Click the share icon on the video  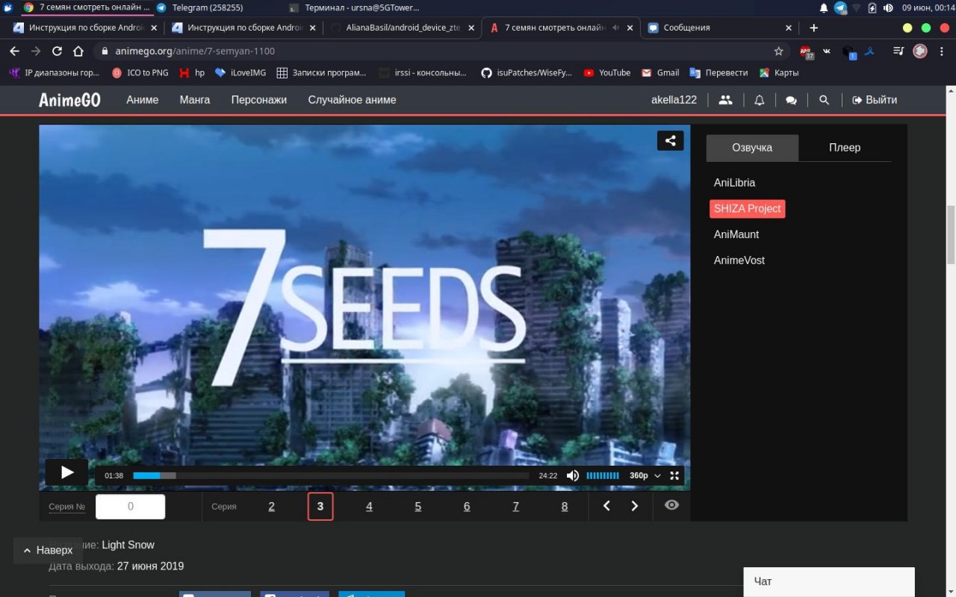click(x=670, y=140)
